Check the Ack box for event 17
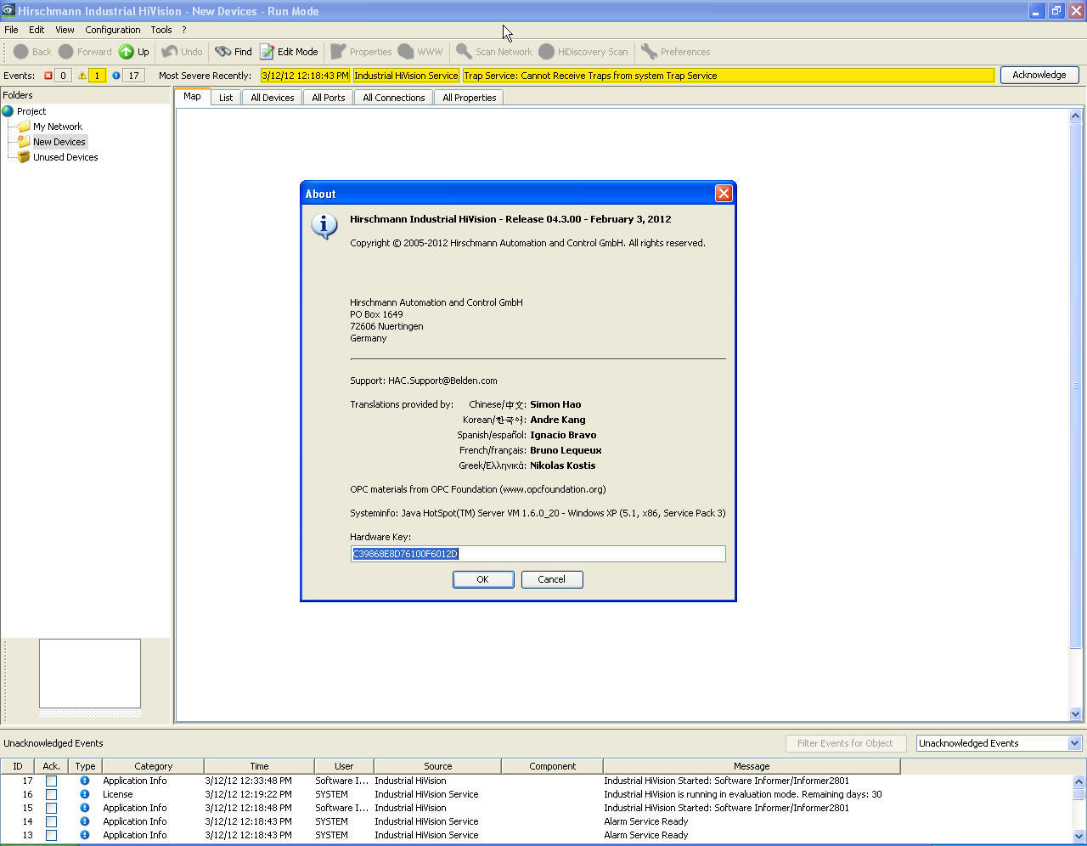1087x846 pixels. pyautogui.click(x=51, y=781)
